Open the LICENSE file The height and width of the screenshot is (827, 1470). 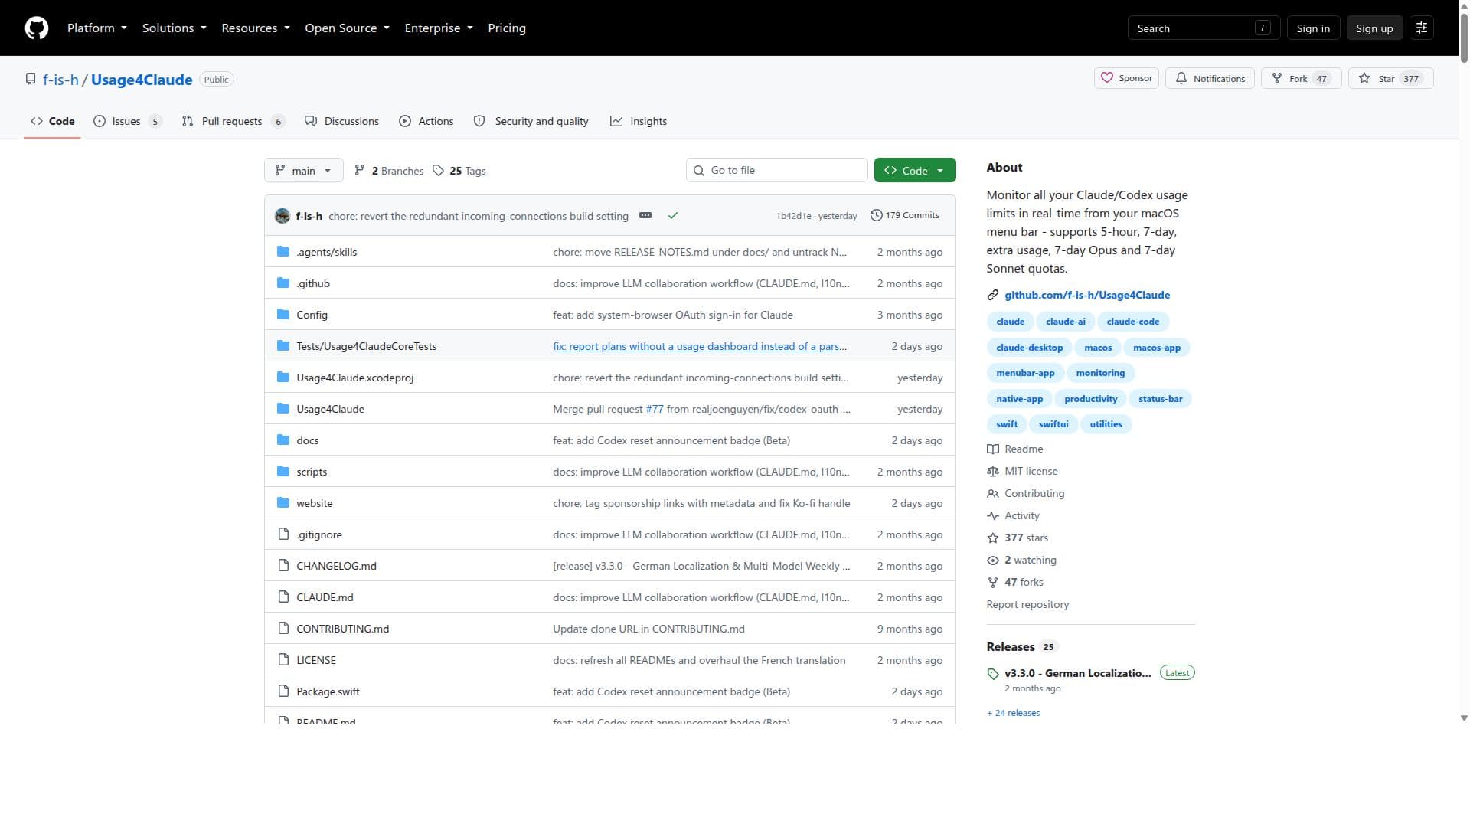click(x=315, y=660)
